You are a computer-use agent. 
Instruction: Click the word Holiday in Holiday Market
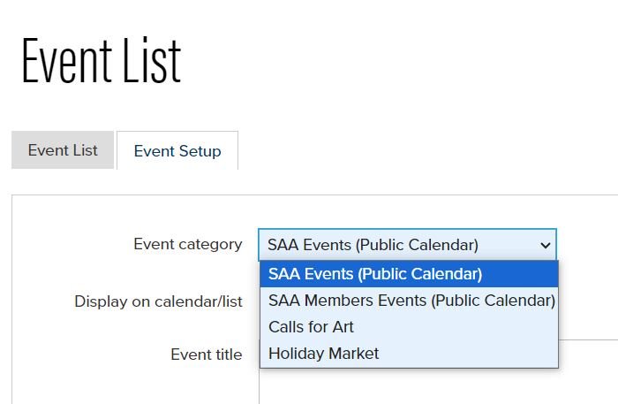[296, 354]
